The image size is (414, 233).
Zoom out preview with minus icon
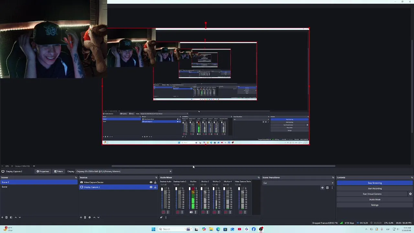[x=3, y=166]
